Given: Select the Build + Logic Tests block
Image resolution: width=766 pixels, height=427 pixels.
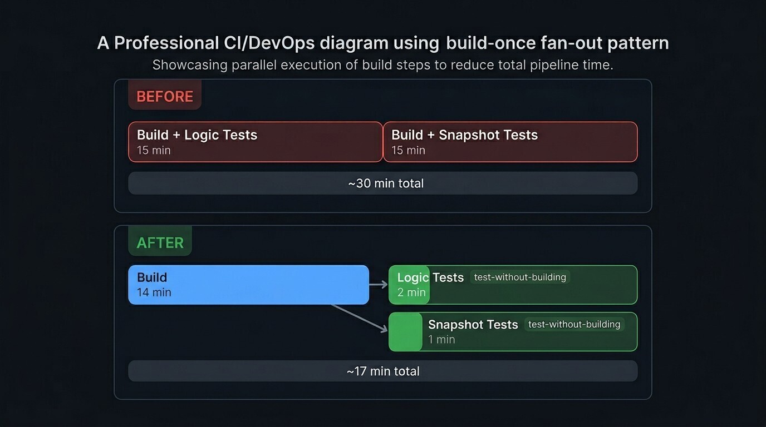Looking at the screenshot, I should click(x=256, y=142).
